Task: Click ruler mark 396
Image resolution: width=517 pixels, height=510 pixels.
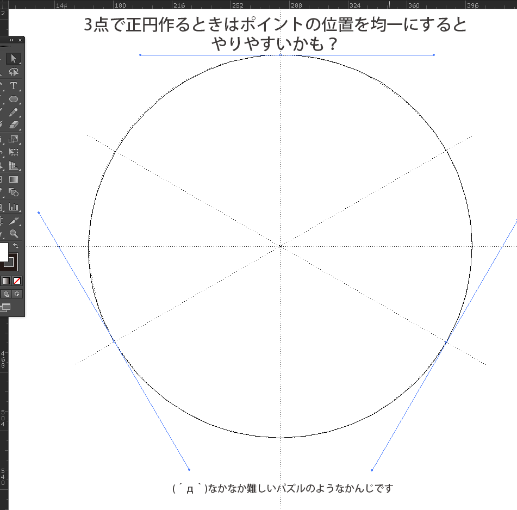Action: 472,5
